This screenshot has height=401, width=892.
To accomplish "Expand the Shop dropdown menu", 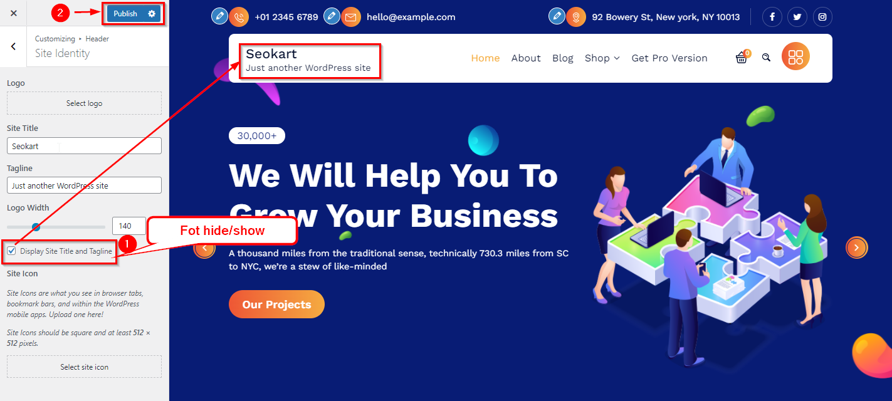I will pos(602,58).
